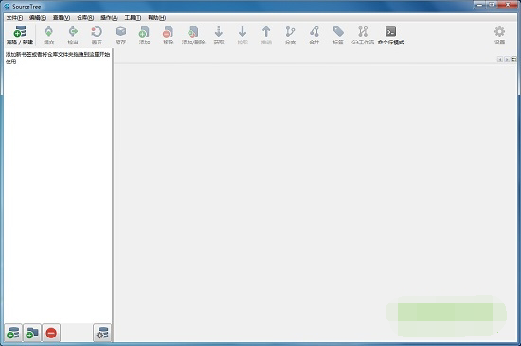
Task: Open the Help (帮助) menu
Action: [157, 18]
